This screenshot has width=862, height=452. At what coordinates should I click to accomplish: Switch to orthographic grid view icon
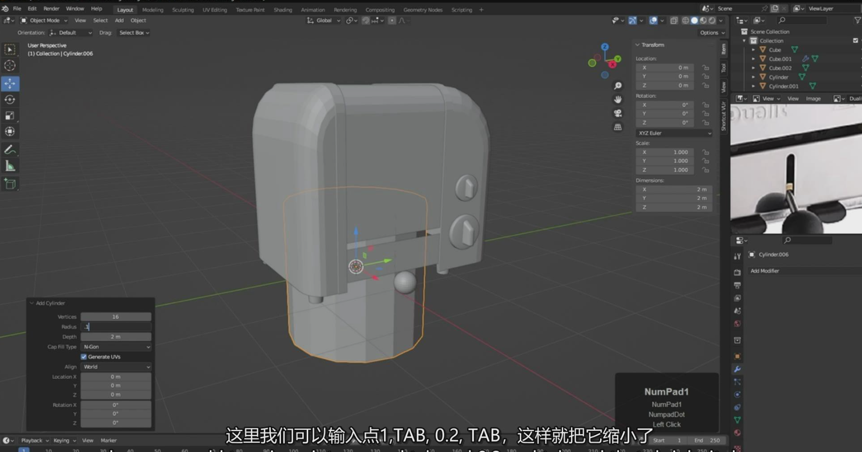click(617, 127)
